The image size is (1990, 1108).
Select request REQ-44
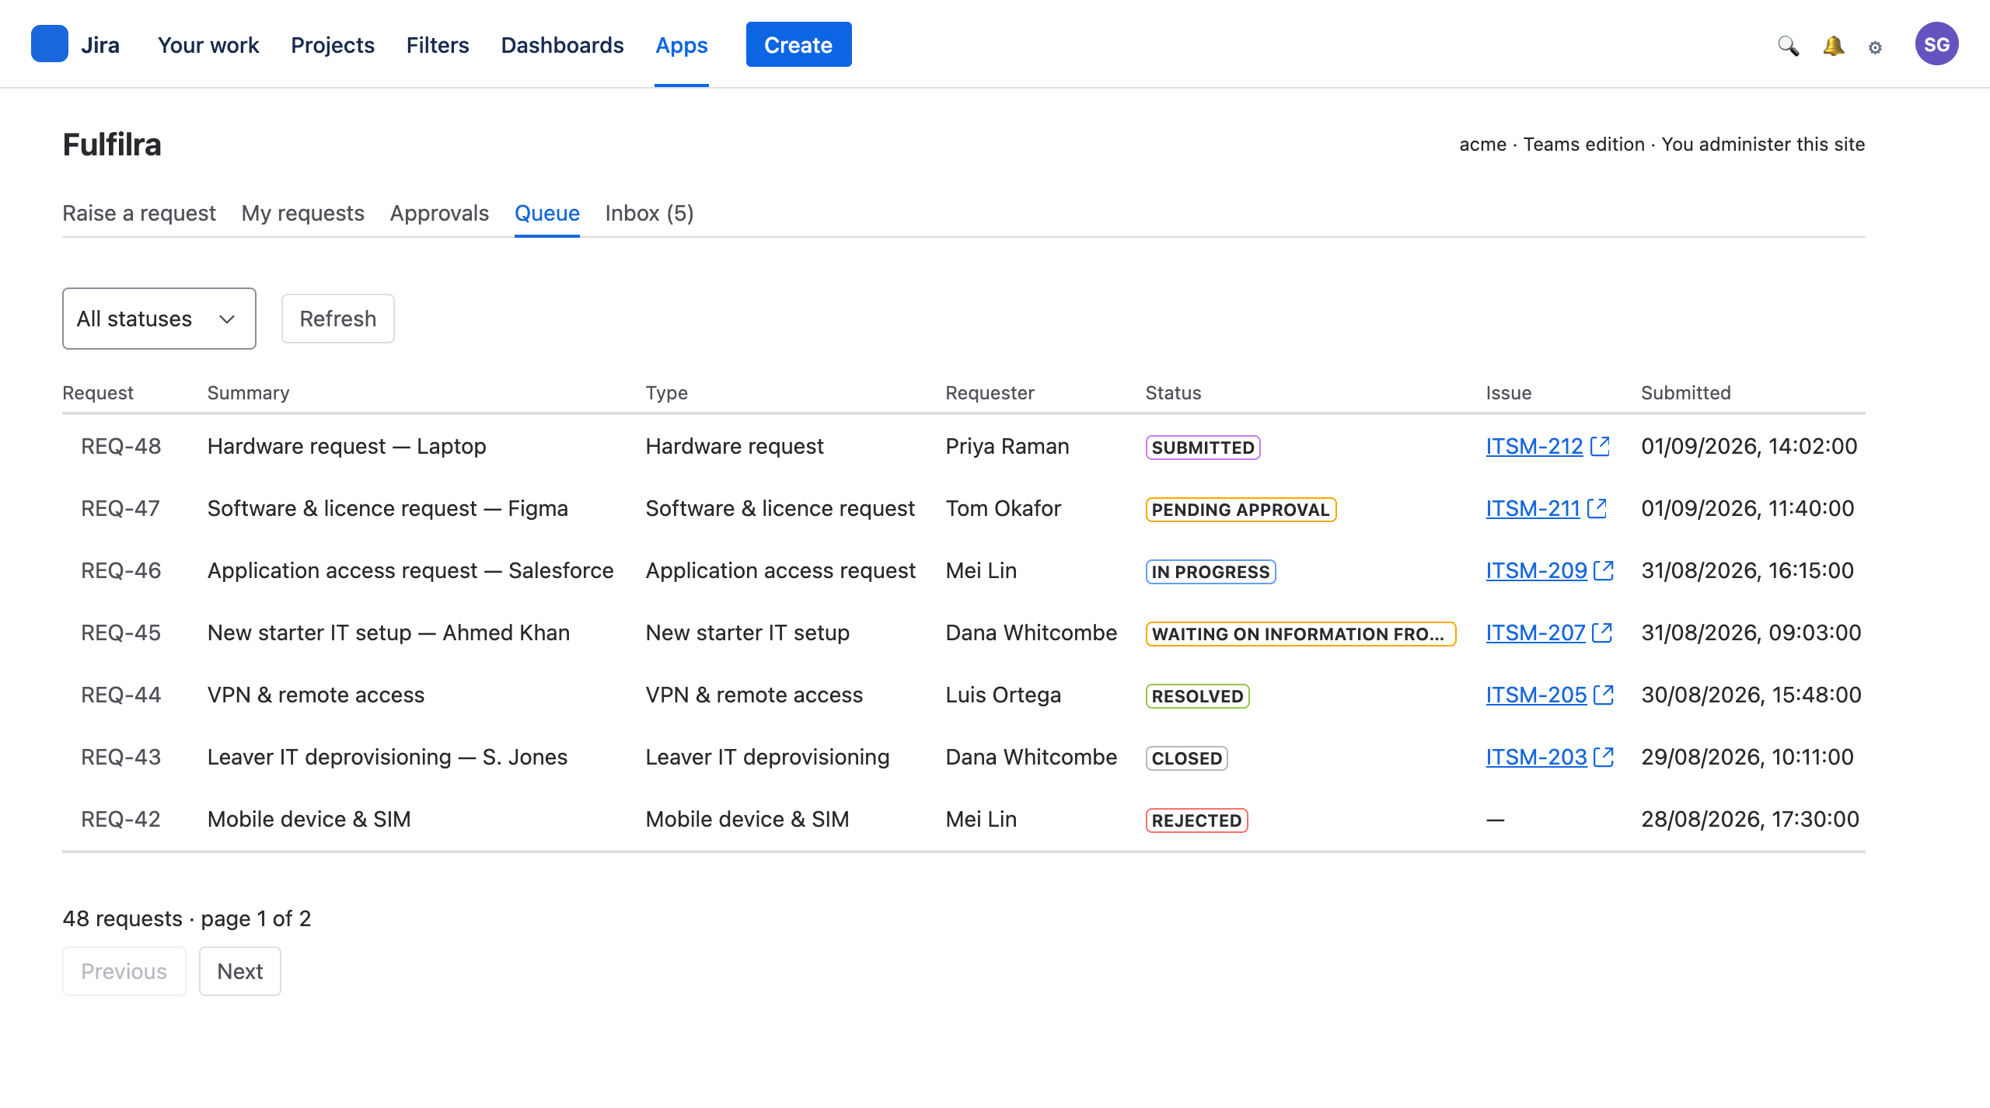coord(120,695)
